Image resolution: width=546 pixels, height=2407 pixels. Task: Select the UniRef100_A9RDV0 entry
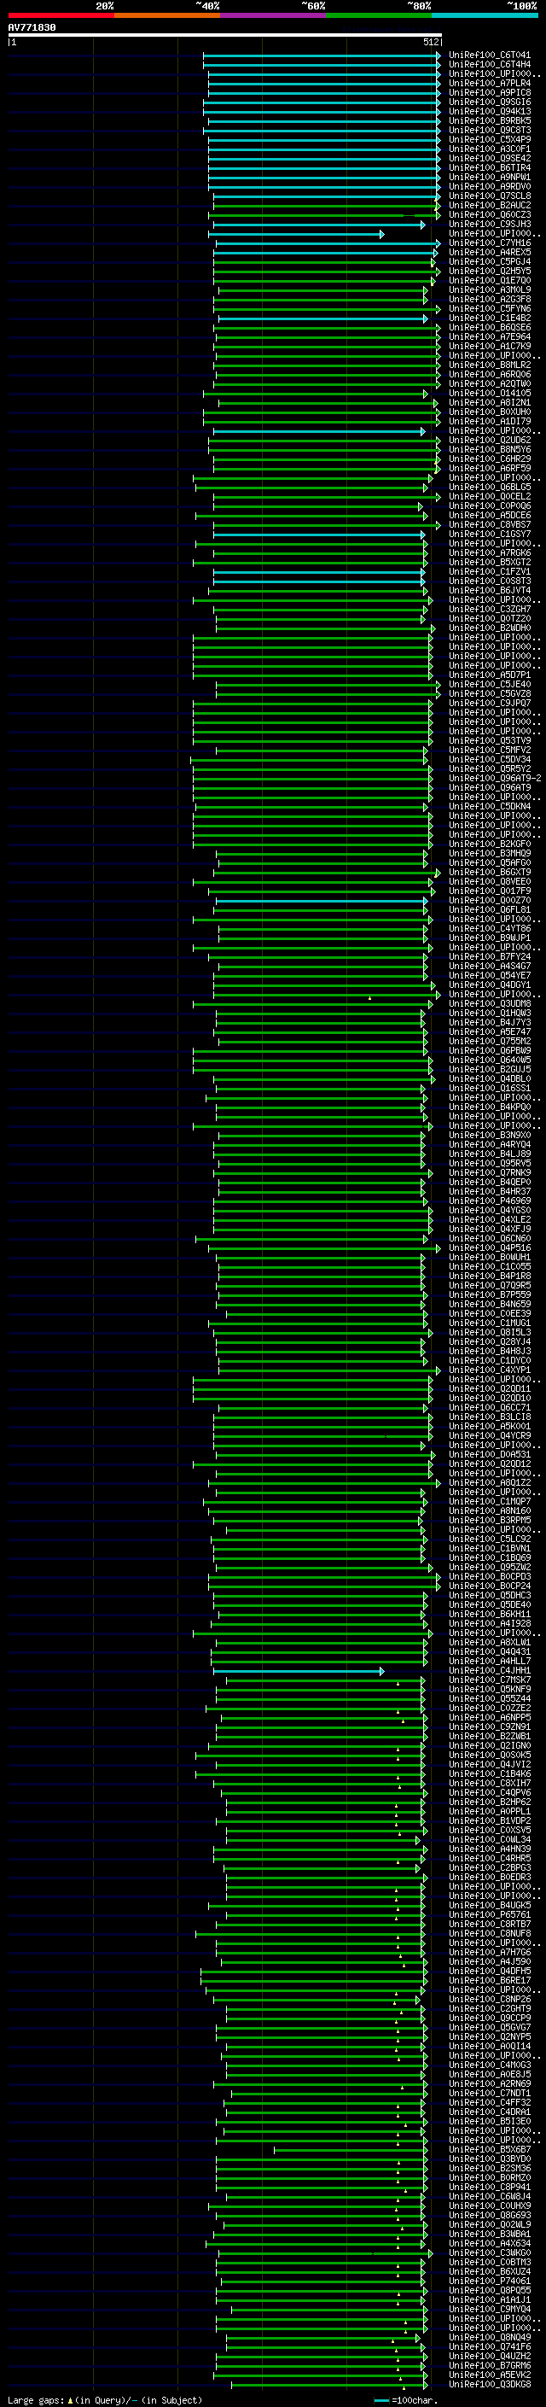pyautogui.click(x=490, y=186)
